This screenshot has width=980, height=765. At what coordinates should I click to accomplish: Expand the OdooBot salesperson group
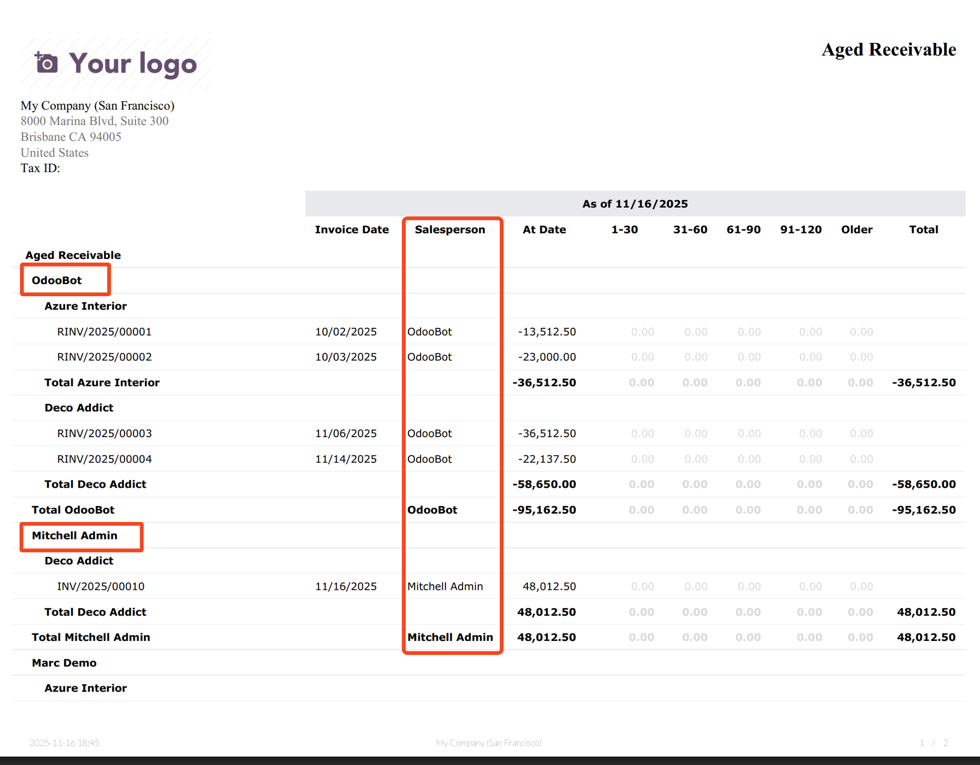(x=57, y=280)
